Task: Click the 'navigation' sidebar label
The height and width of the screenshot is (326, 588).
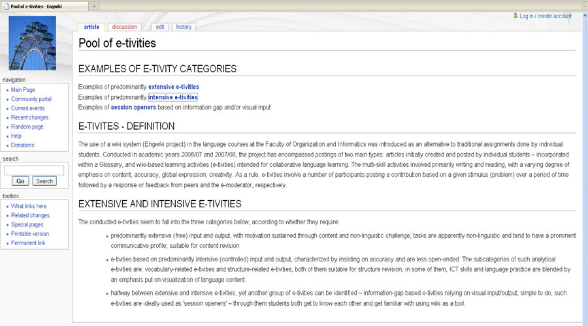Action: coord(14,80)
